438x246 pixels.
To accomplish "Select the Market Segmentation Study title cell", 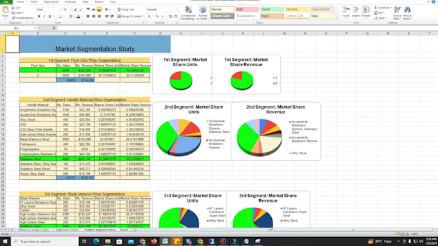I will click(x=95, y=44).
